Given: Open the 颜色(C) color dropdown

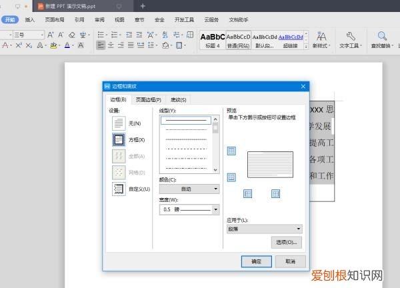Looking at the screenshot, I should 189,189.
